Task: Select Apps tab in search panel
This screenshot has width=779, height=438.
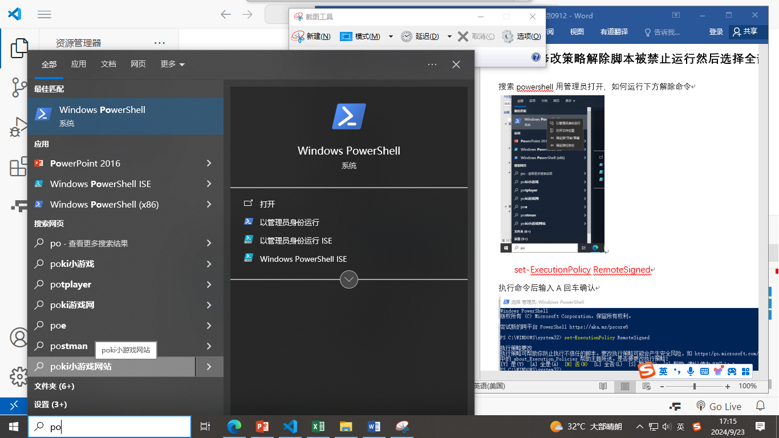Action: click(79, 64)
